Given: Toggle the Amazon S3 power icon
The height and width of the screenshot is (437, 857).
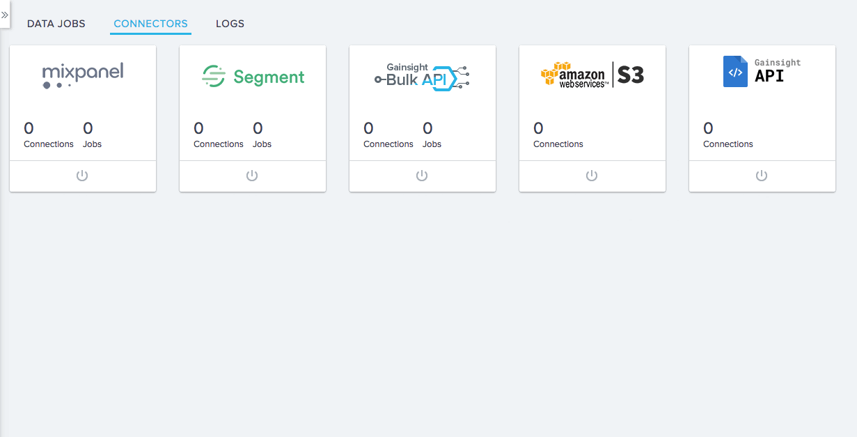Looking at the screenshot, I should point(592,176).
